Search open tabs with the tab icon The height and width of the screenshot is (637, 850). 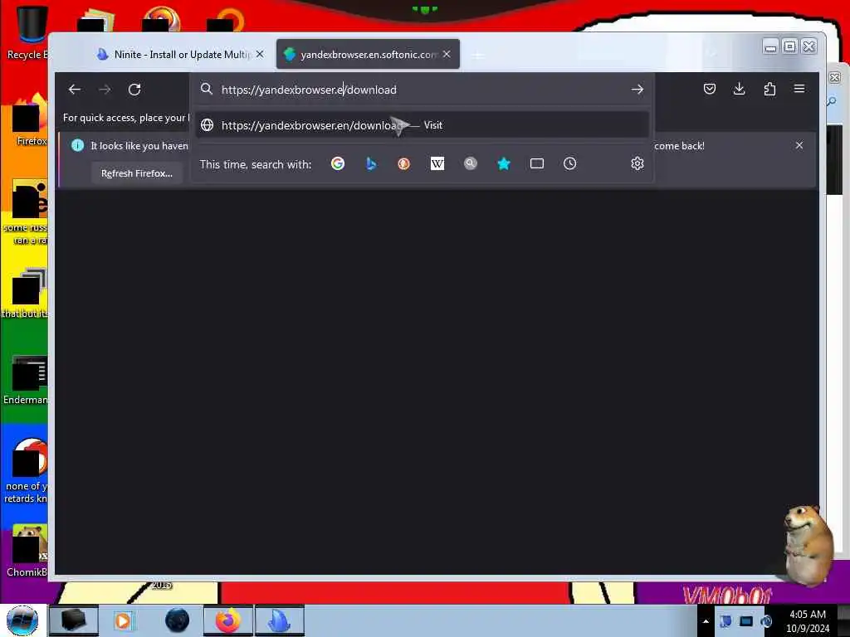537,163
